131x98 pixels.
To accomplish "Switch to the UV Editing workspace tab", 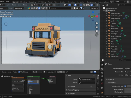I will coord(42,2).
